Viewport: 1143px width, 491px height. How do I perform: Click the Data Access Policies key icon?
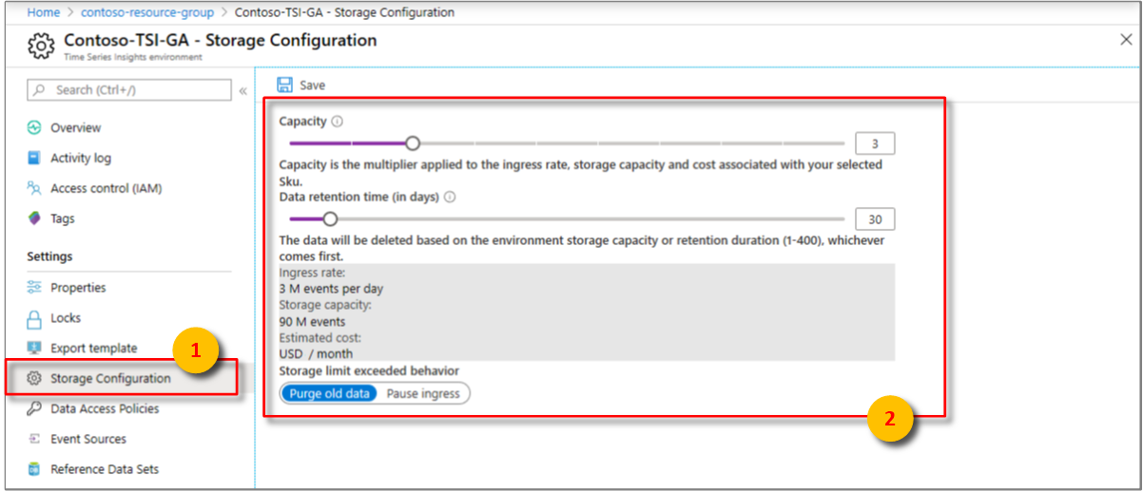[x=34, y=408]
